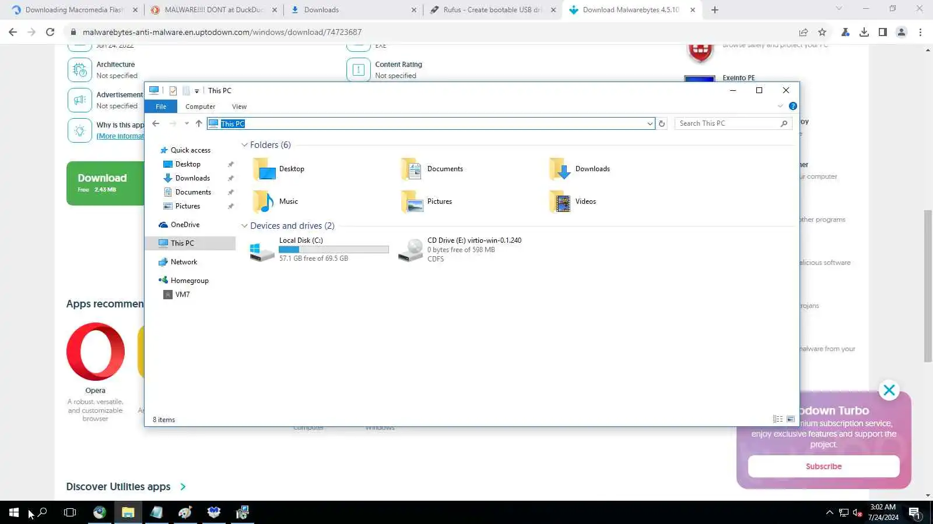
Task: Click the Local Disk (C:) usage bar
Action: 334,249
